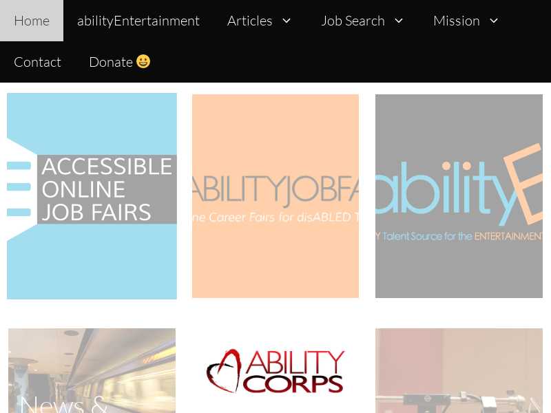Click the blue list-bars graphic on Job Fairs tile

coord(19,189)
